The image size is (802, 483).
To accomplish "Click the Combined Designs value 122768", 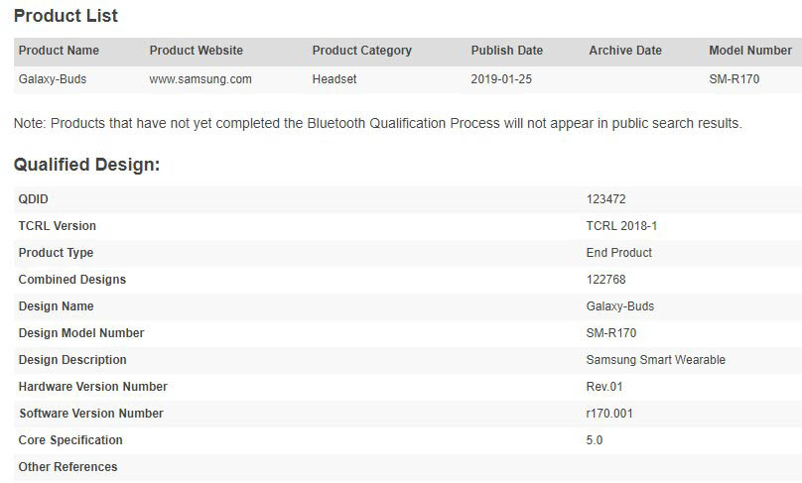I will (x=605, y=280).
